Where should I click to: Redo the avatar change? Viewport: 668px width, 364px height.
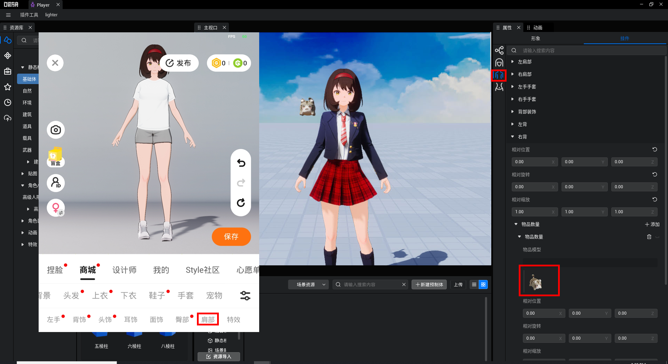click(x=241, y=183)
